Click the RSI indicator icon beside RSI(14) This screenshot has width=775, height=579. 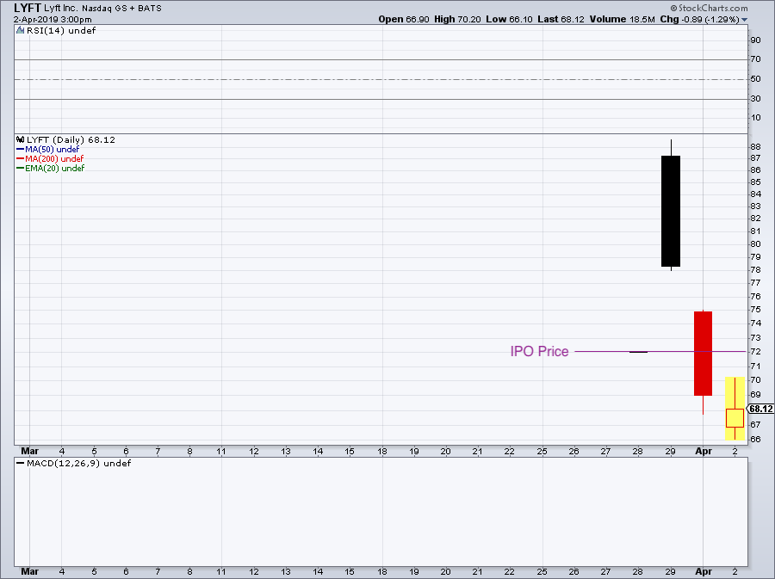pos(20,31)
